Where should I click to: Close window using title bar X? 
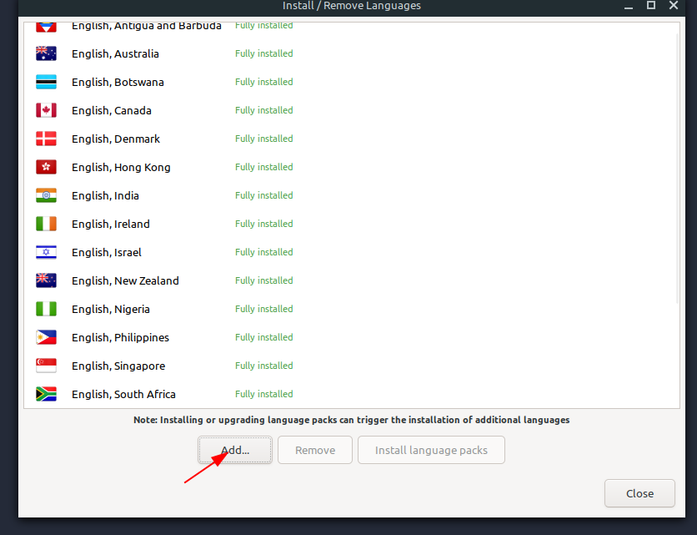click(674, 5)
